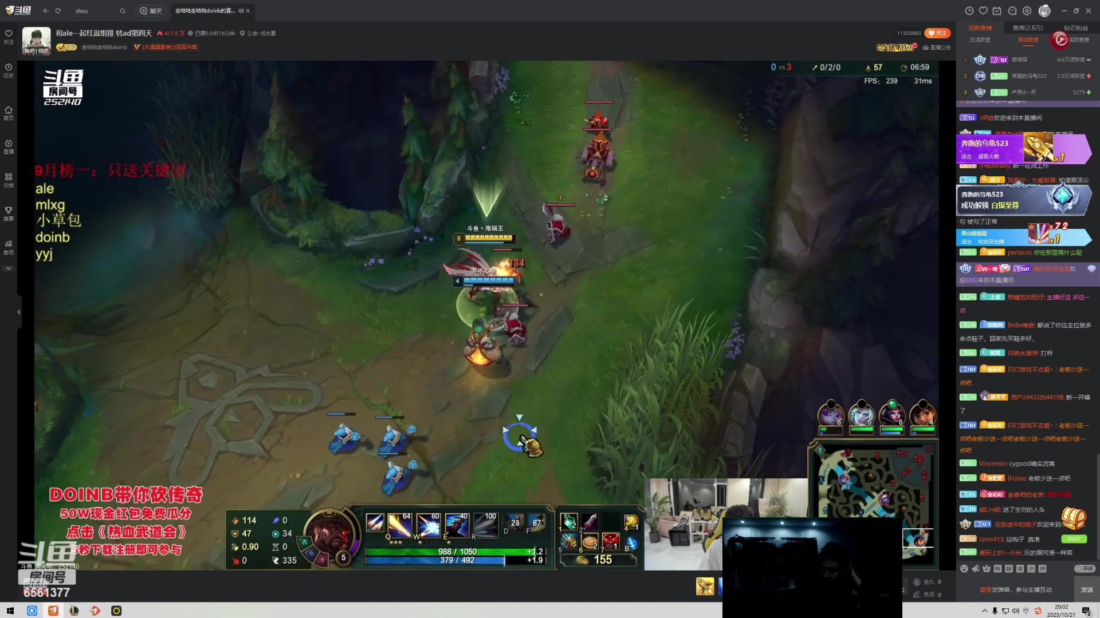Switch to 钻石粉丝 tab

coord(1075,27)
